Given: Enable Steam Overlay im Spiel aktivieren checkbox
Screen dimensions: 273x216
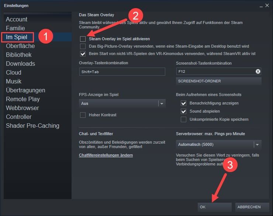Looking at the screenshot, I should [83, 39].
